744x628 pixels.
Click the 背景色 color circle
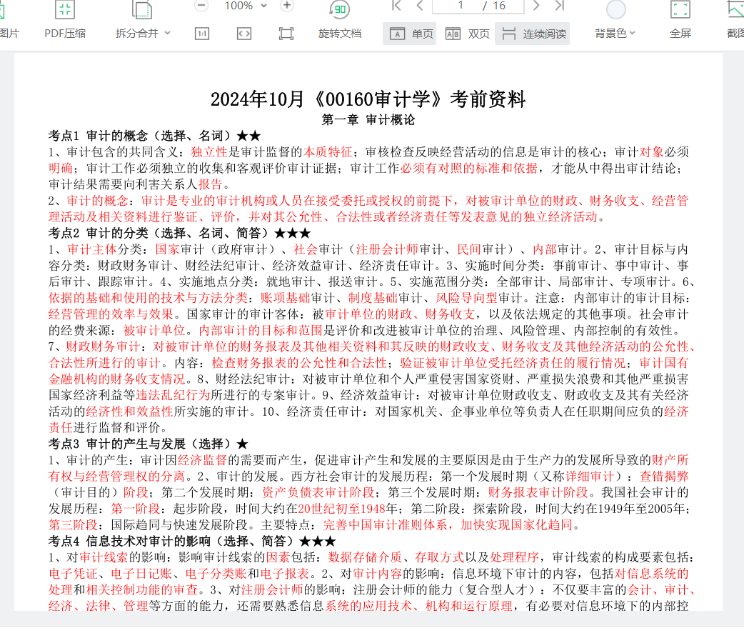tap(616, 9)
